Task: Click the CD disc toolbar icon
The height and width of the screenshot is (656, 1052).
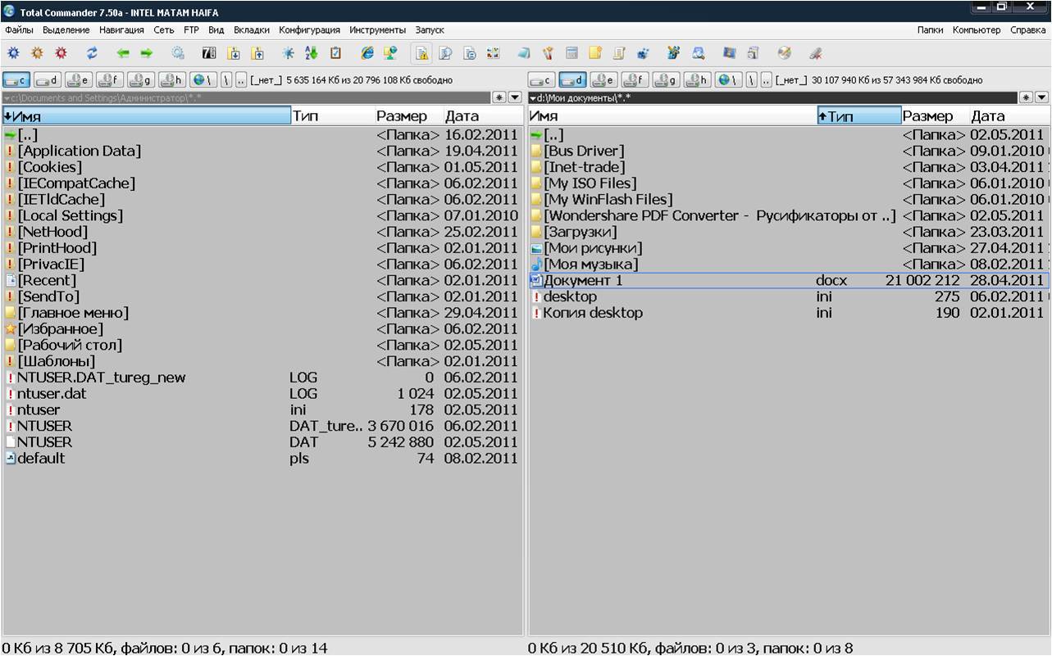Action: tap(785, 53)
